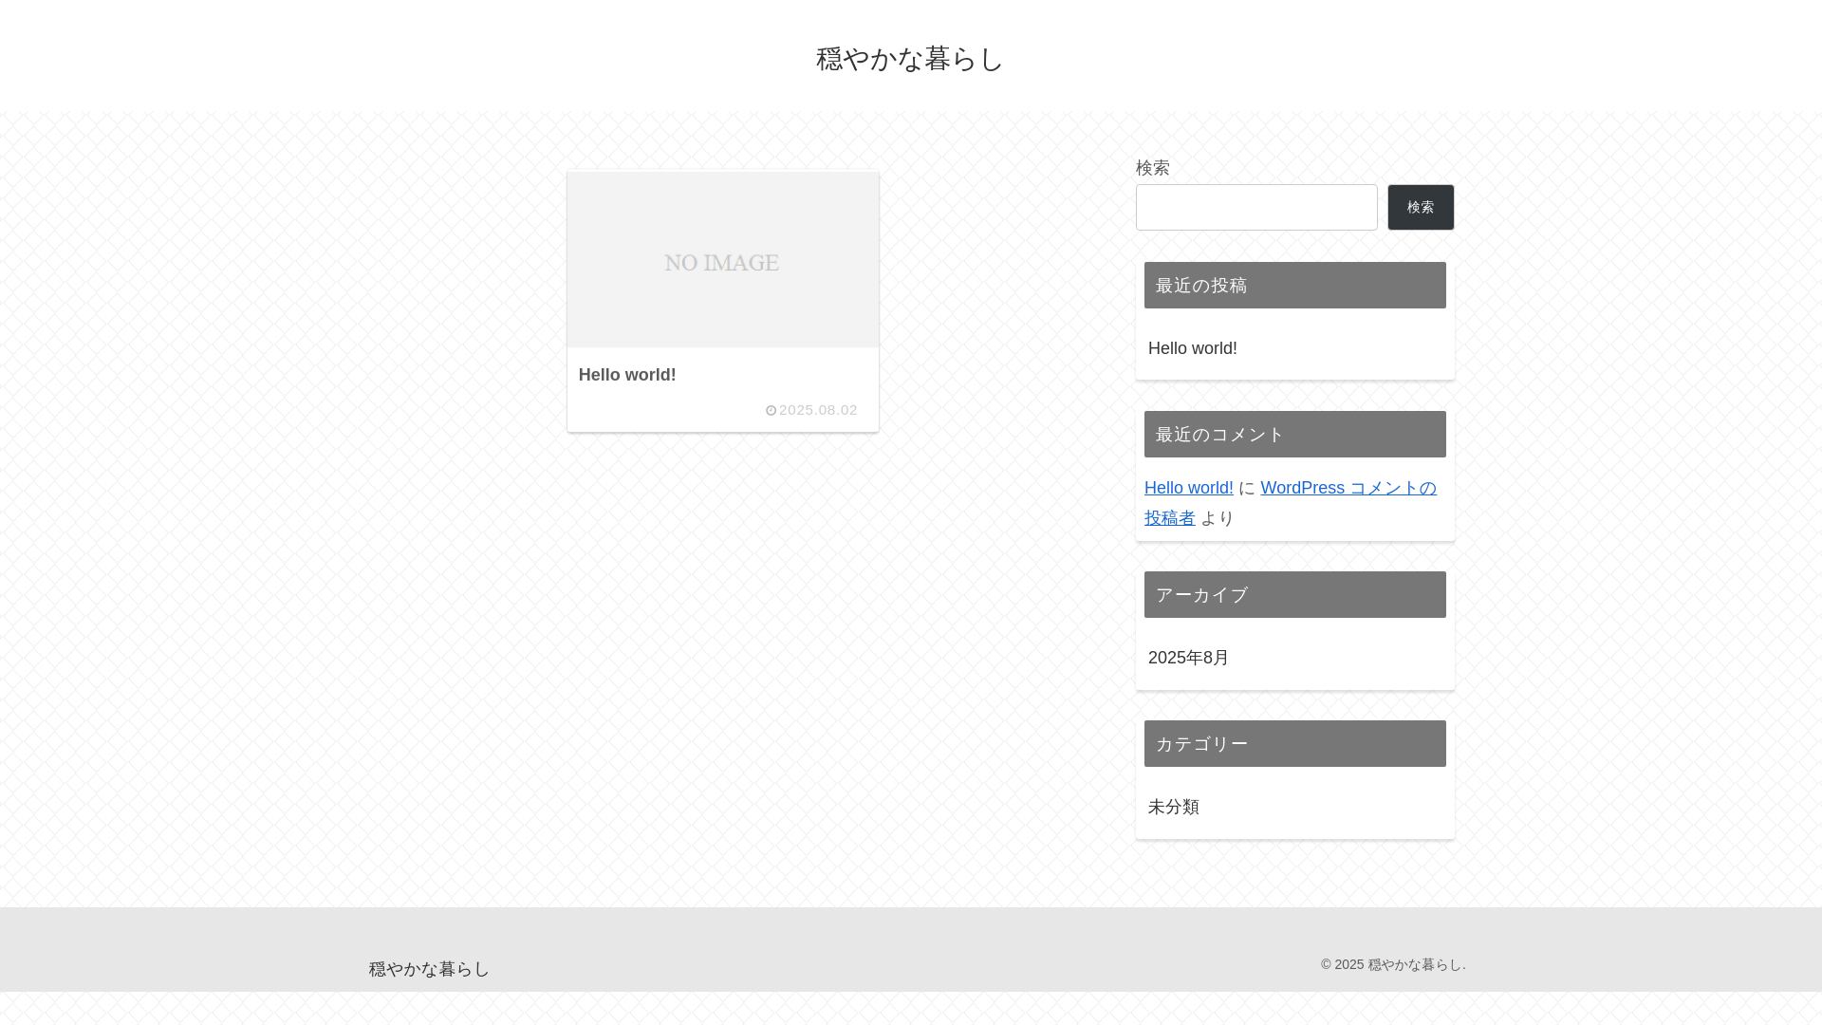Open the 穏やかな暮らし site title in header

tap(909, 59)
